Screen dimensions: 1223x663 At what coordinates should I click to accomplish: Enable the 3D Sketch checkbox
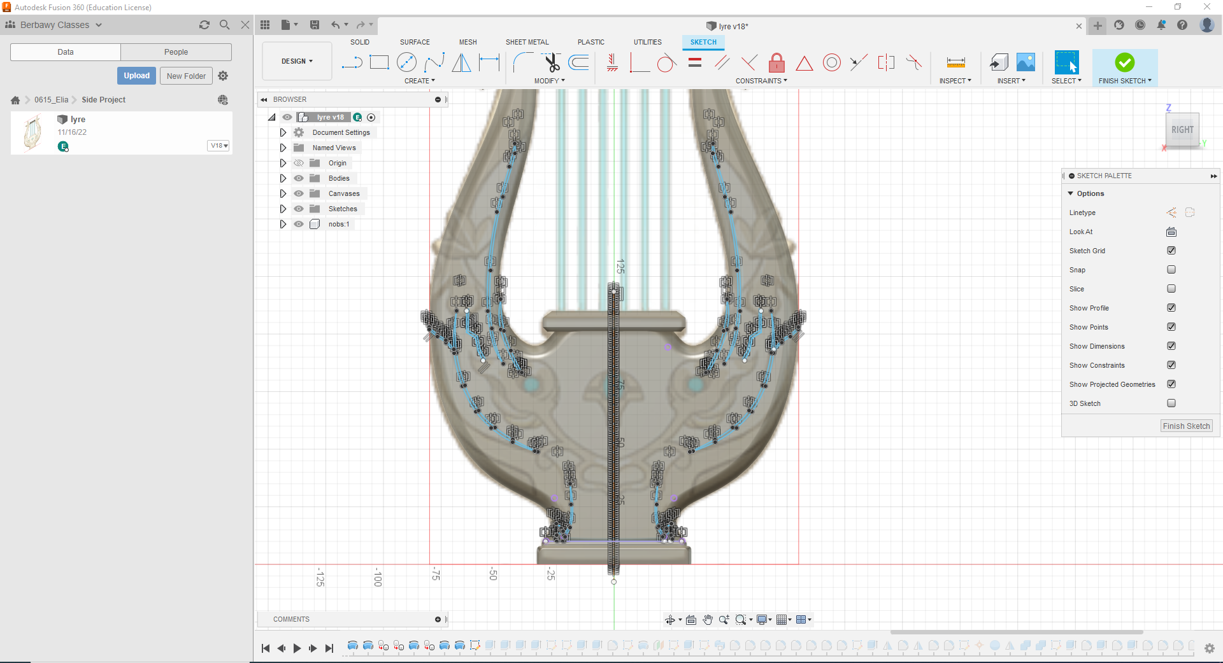(x=1171, y=403)
